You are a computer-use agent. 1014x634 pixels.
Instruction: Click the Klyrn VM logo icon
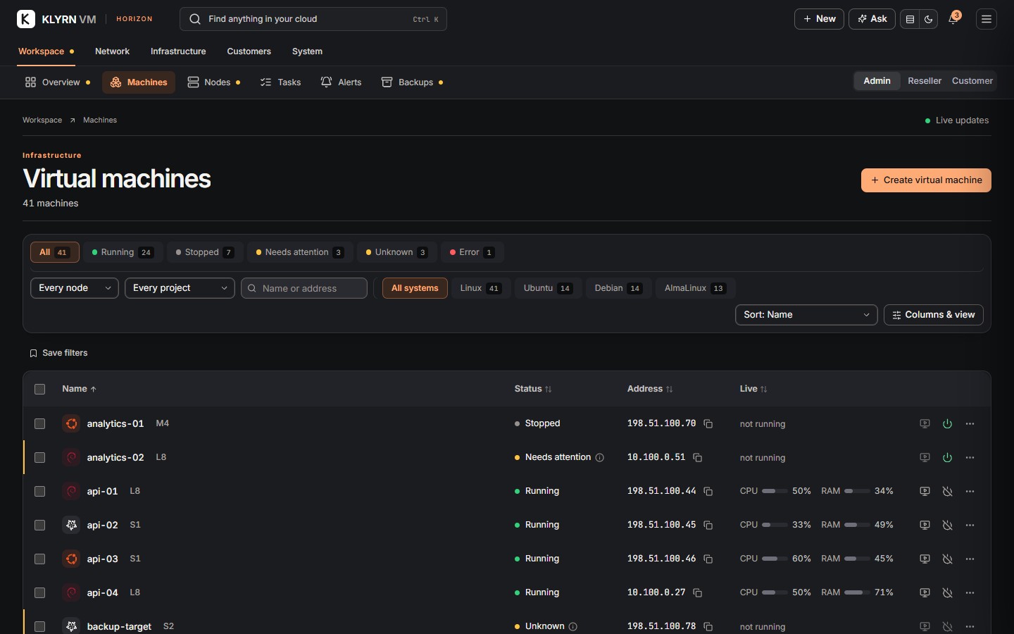click(x=26, y=19)
